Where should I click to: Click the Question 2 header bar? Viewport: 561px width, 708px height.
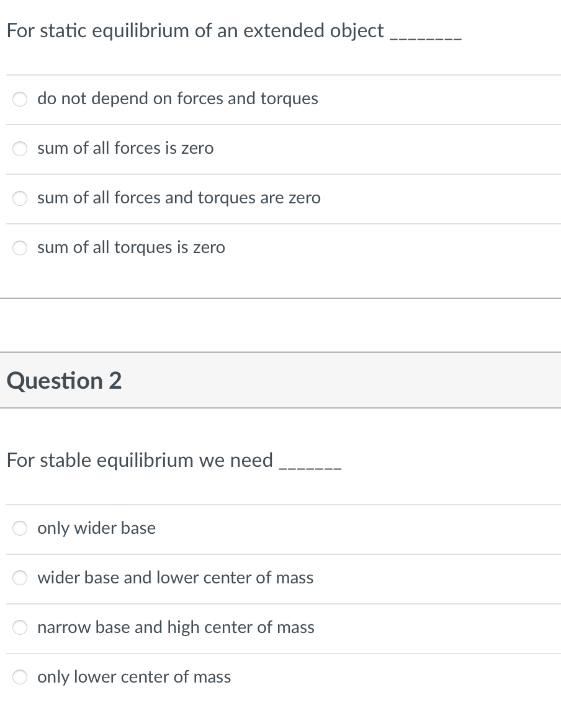tap(280, 380)
